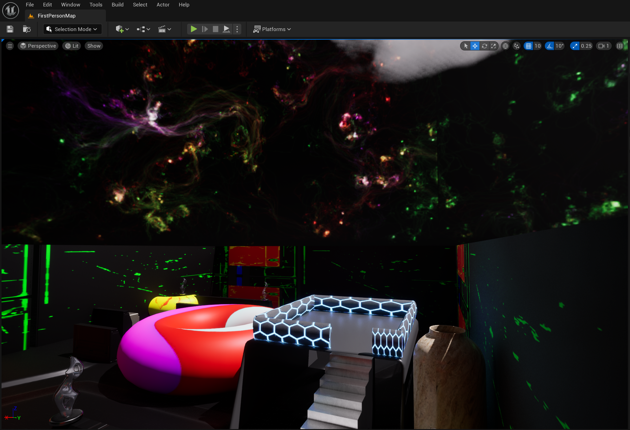The width and height of the screenshot is (630, 430).
Task: Change scale snap value 0.25
Action: [x=586, y=46]
